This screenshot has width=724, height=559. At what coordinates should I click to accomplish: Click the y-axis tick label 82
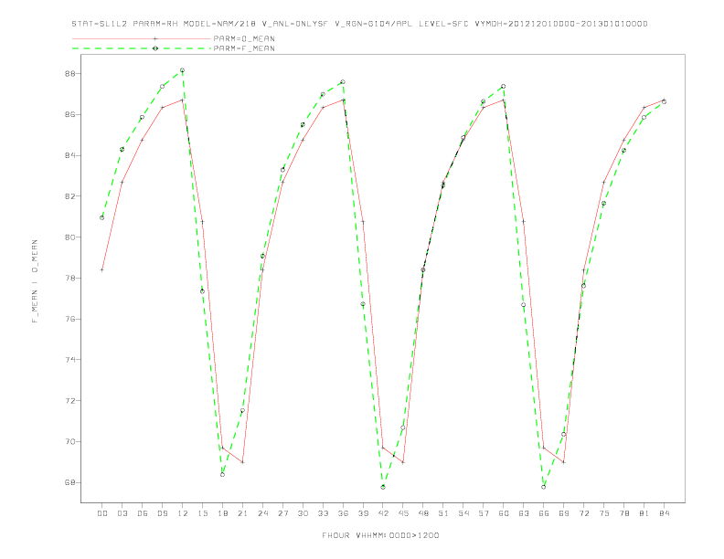(69, 196)
